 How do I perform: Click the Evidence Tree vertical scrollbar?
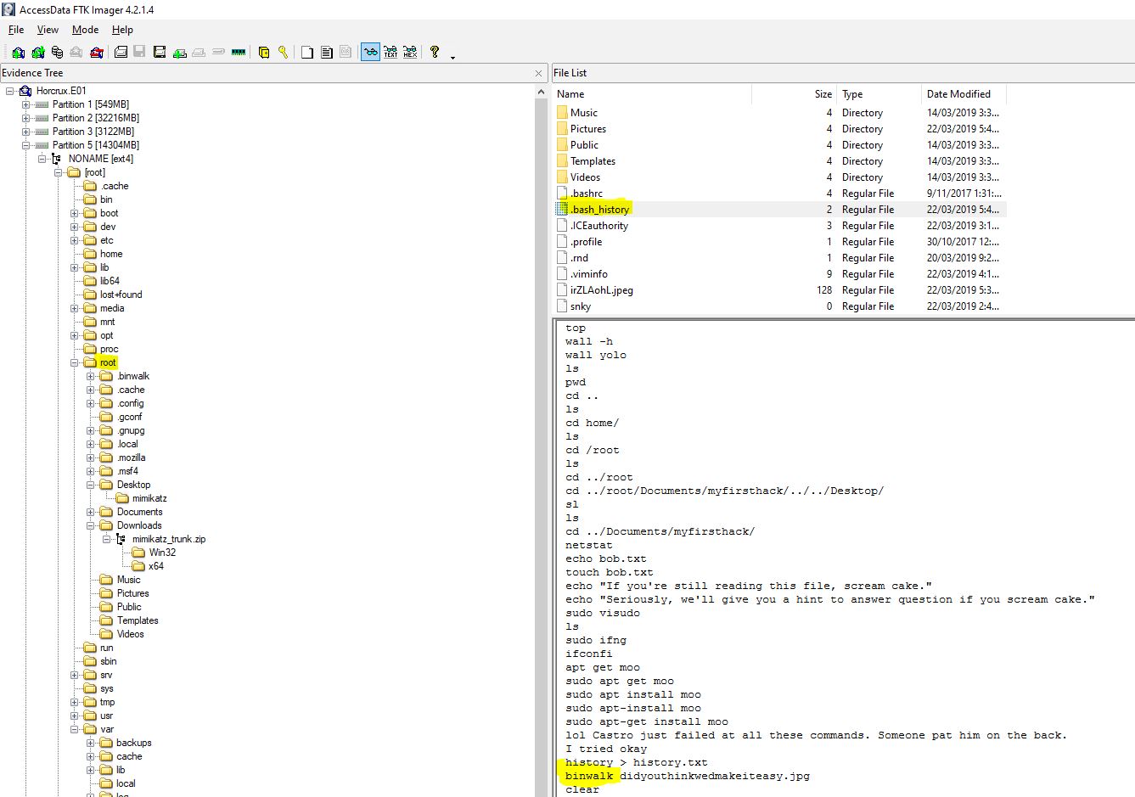542,441
